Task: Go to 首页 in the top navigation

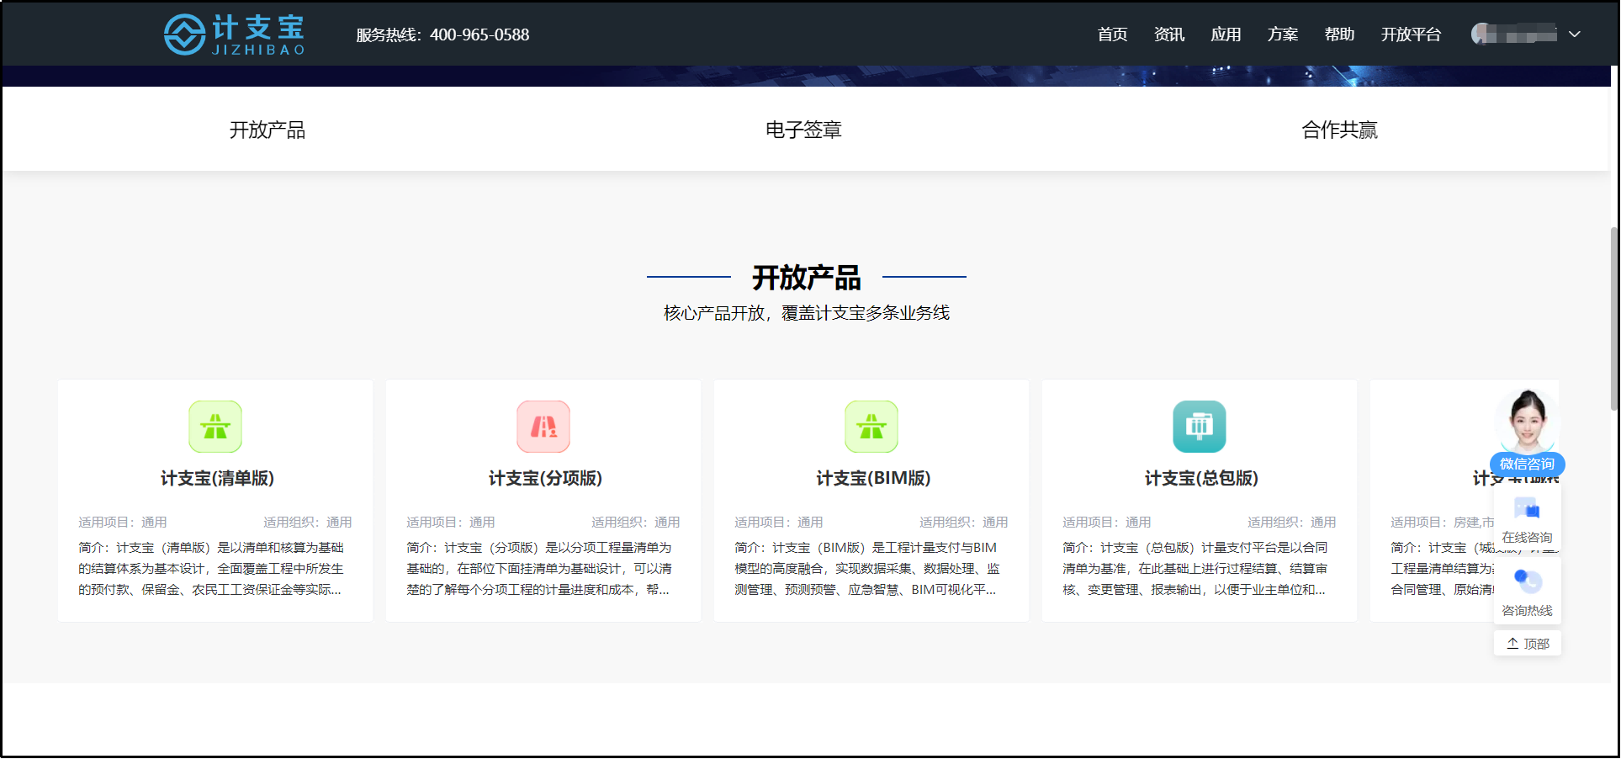Action: click(x=1112, y=34)
